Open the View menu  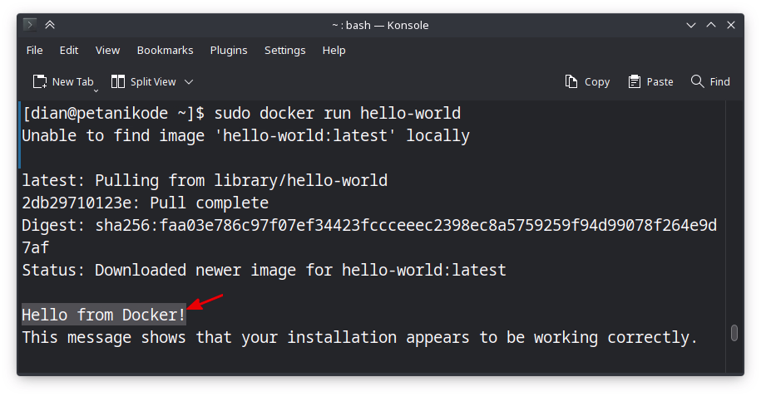[x=108, y=51]
